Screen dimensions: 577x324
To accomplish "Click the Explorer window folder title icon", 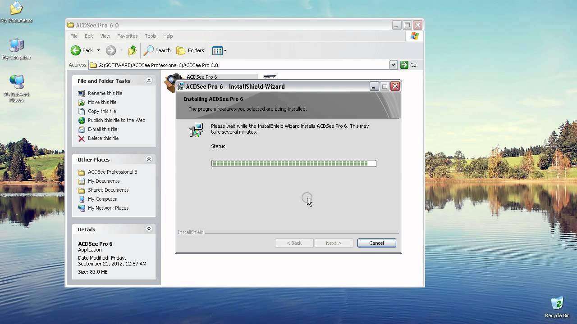I will [x=71, y=25].
